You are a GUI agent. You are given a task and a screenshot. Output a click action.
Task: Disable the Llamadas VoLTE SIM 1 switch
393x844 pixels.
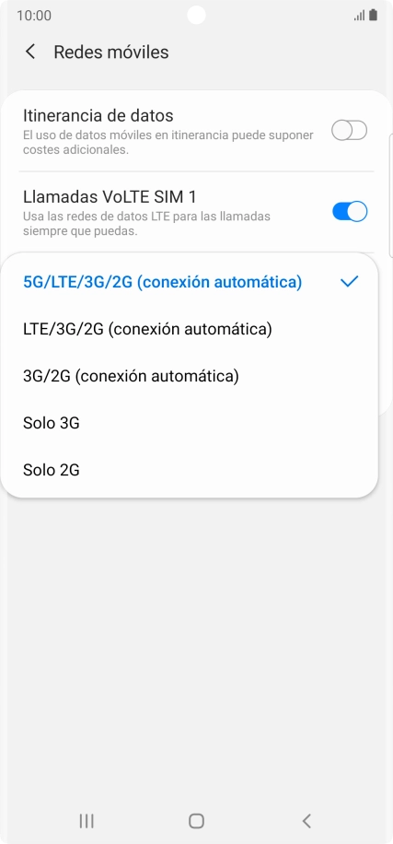(x=350, y=212)
